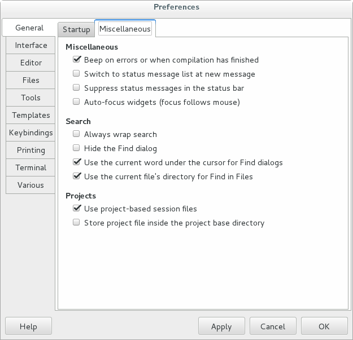
Task: Disable project-based session files
Action: click(x=76, y=209)
